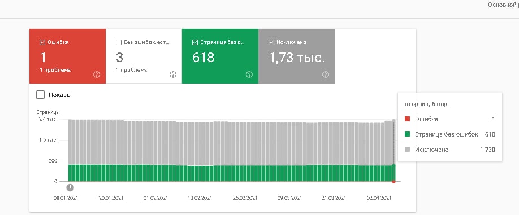Click the 618 value on green card
Viewport: 519px width, 215px height.
(203, 58)
